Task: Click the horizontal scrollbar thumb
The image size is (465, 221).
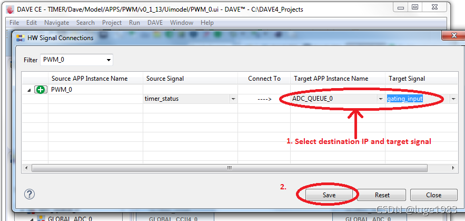Action: [229, 168]
